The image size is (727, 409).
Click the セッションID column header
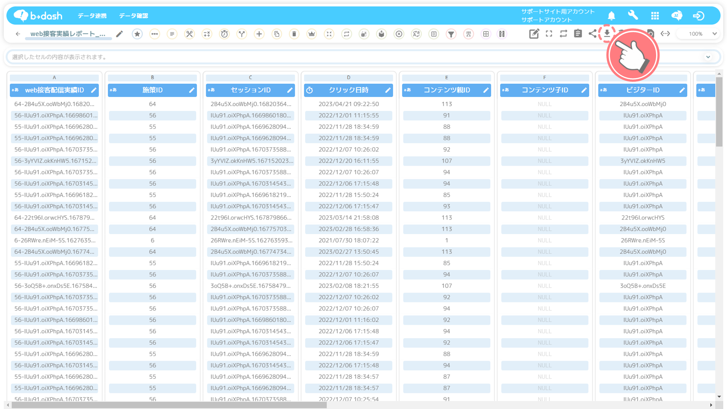tap(250, 90)
